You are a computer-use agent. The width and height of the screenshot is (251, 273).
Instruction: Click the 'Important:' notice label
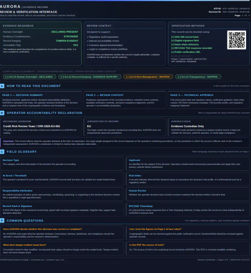[8, 141]
